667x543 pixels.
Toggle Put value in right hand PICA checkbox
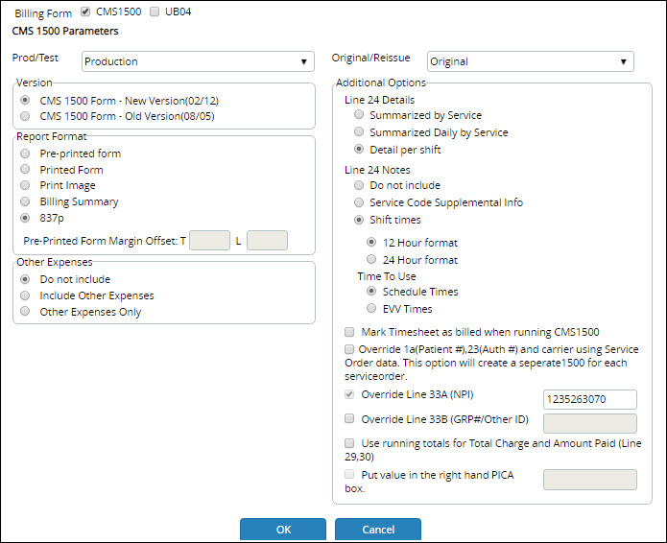tap(349, 474)
